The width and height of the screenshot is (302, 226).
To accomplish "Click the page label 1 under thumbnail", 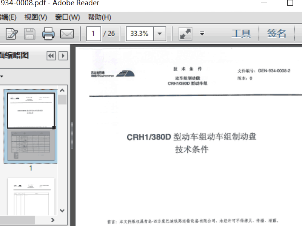I will click(x=31, y=168).
